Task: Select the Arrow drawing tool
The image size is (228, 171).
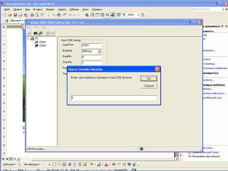Action: 49,164
